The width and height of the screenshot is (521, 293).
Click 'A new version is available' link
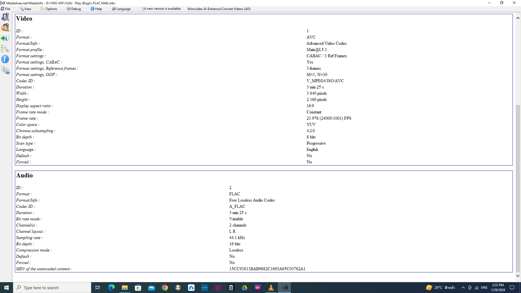[162, 9]
